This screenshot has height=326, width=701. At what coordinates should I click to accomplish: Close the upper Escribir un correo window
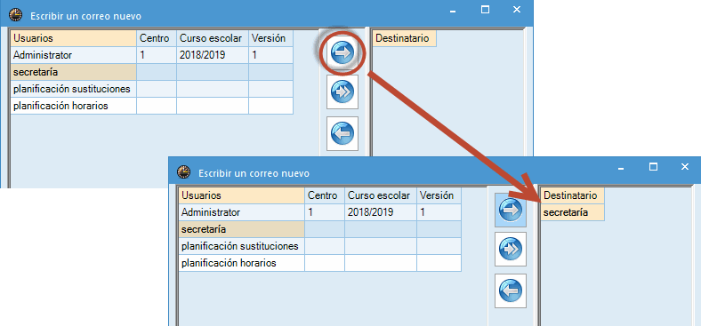click(x=517, y=10)
